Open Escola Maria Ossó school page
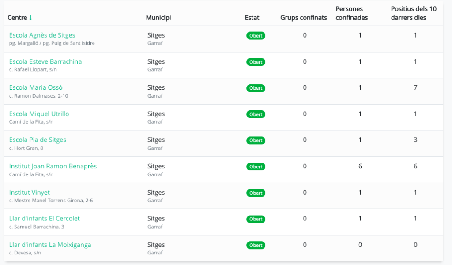 [36, 87]
